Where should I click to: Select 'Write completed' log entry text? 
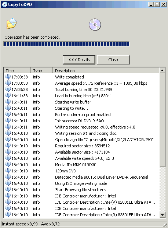[69, 77]
